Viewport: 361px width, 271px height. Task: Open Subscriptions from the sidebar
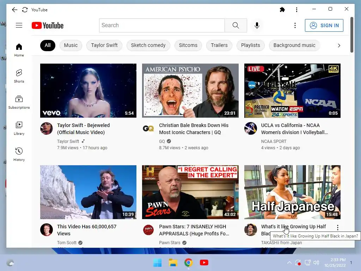point(19,102)
